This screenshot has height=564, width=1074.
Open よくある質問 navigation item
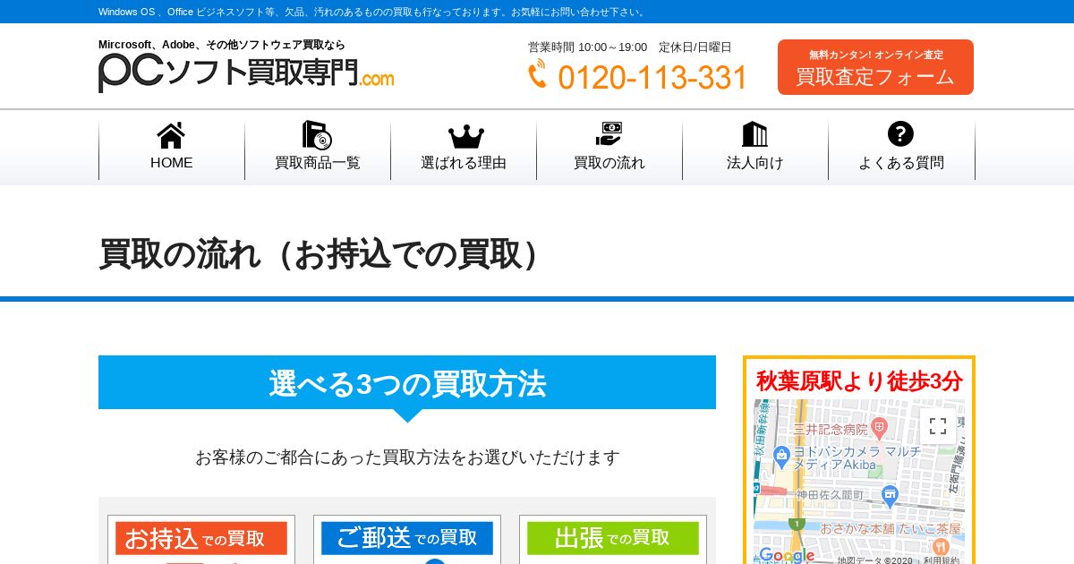[901, 150]
